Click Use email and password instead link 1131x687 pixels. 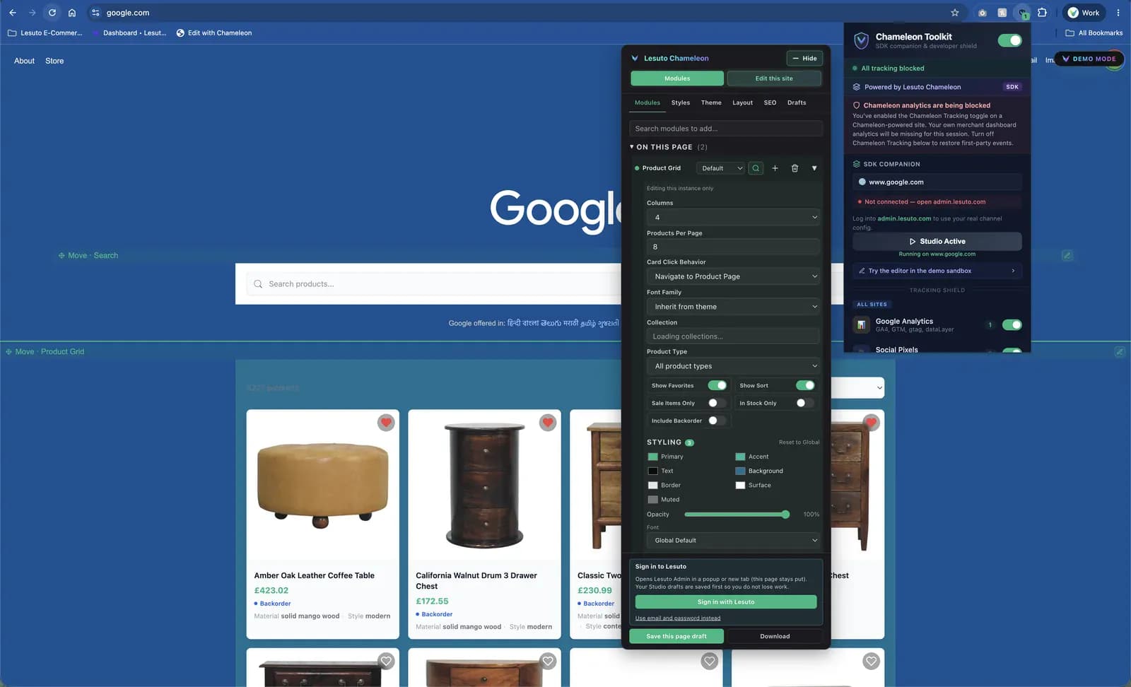(678, 618)
